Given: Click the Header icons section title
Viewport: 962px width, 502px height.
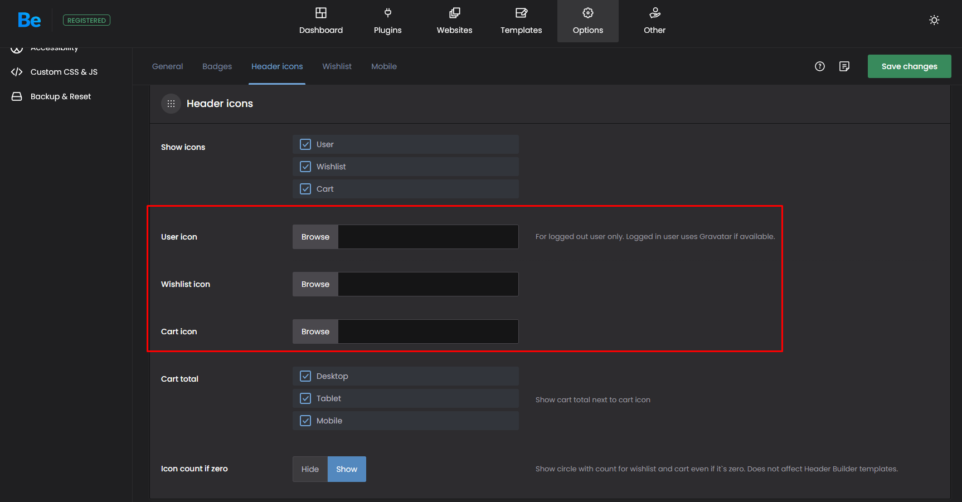Looking at the screenshot, I should tap(220, 104).
